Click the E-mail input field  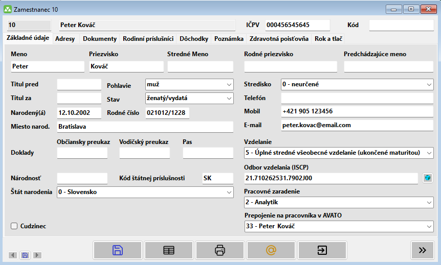357,125
